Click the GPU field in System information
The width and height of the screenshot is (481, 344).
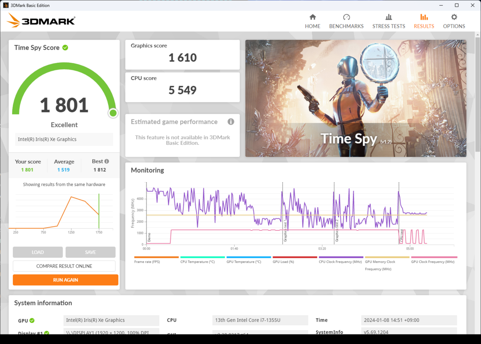(111, 320)
